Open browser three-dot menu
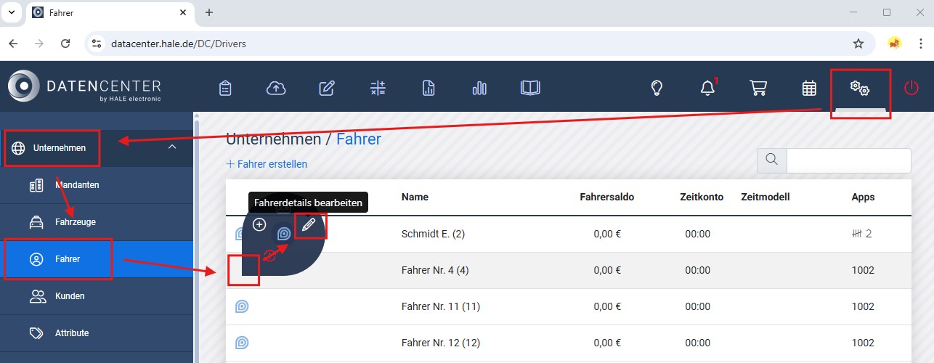 920,44
